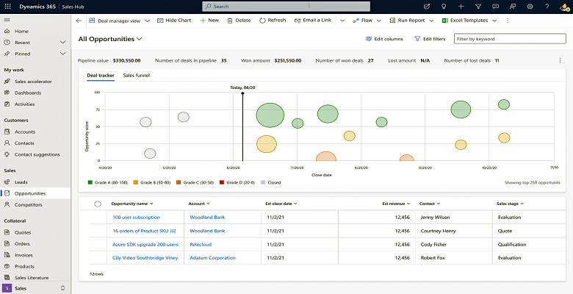Refresh the opportunities list
This screenshot has width=573, height=294.
[273, 21]
